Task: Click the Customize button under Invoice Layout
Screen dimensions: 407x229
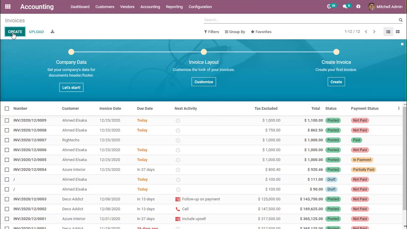Action: click(x=204, y=82)
